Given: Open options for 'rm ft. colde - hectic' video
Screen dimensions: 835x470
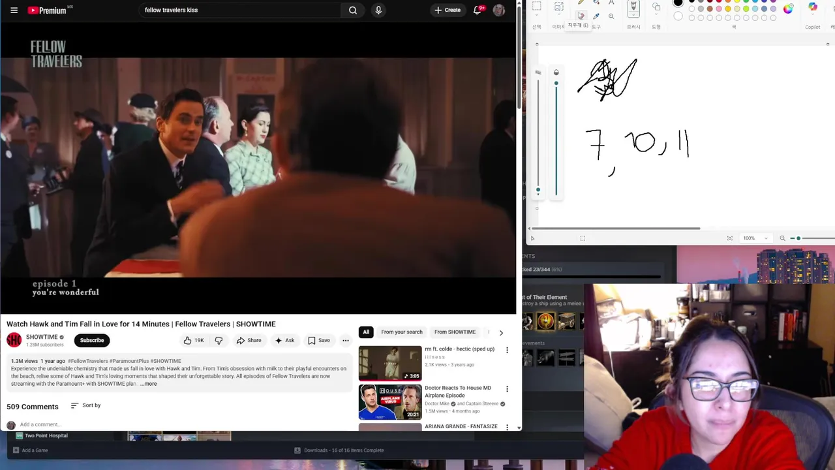Looking at the screenshot, I should pyautogui.click(x=507, y=350).
